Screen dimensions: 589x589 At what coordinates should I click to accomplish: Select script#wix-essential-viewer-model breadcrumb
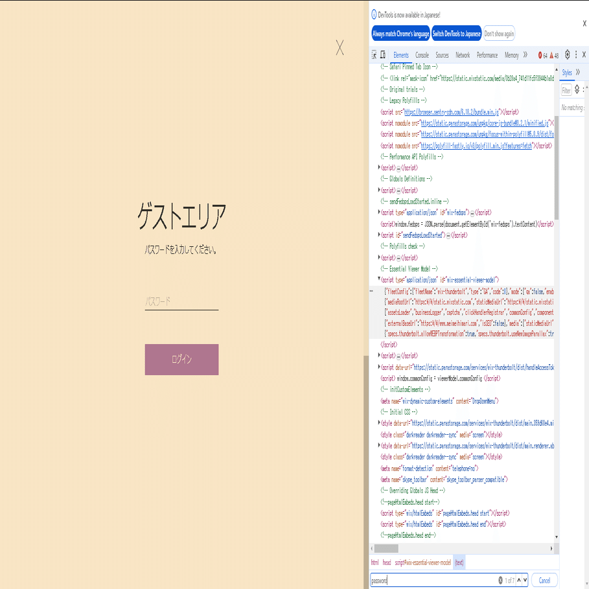(423, 562)
